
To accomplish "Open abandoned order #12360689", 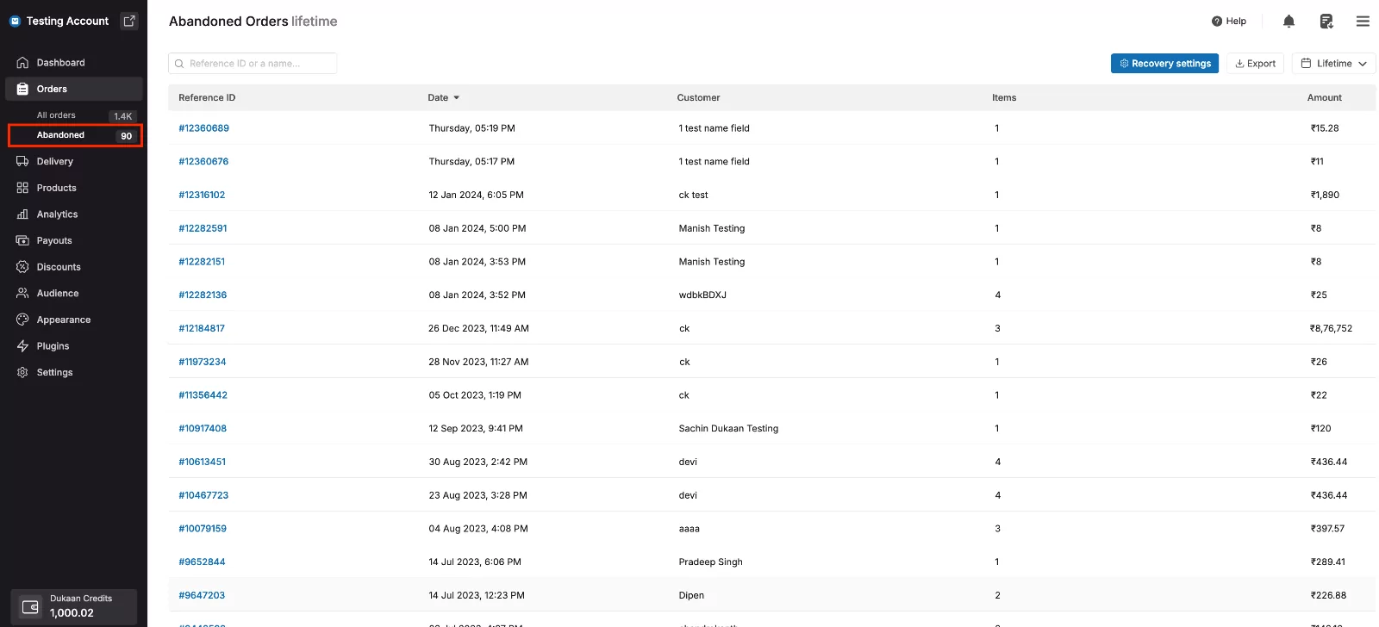I will (203, 128).
